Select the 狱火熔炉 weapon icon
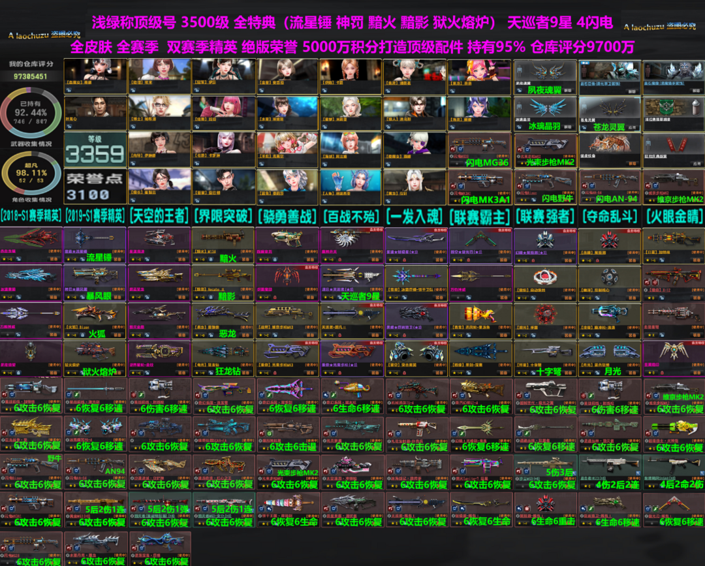This screenshot has height=566, width=705. coord(95,358)
